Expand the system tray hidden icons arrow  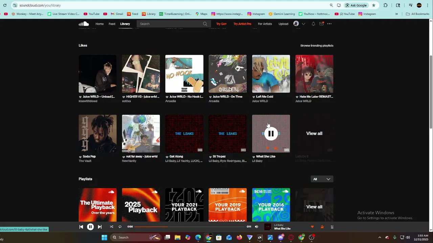[x=380, y=237]
